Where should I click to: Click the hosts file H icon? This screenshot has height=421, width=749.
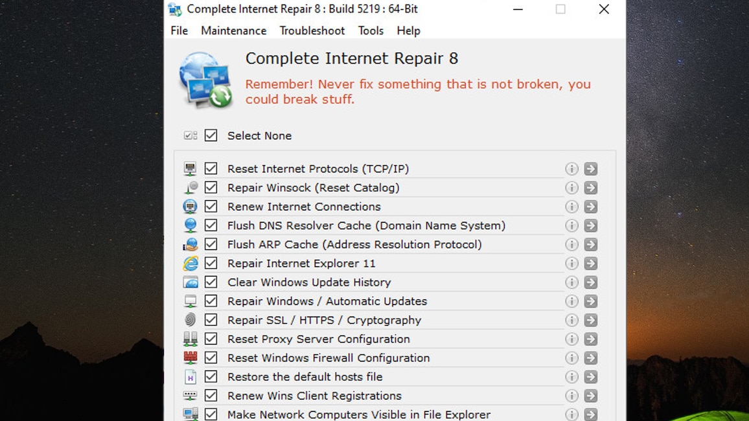[190, 376]
